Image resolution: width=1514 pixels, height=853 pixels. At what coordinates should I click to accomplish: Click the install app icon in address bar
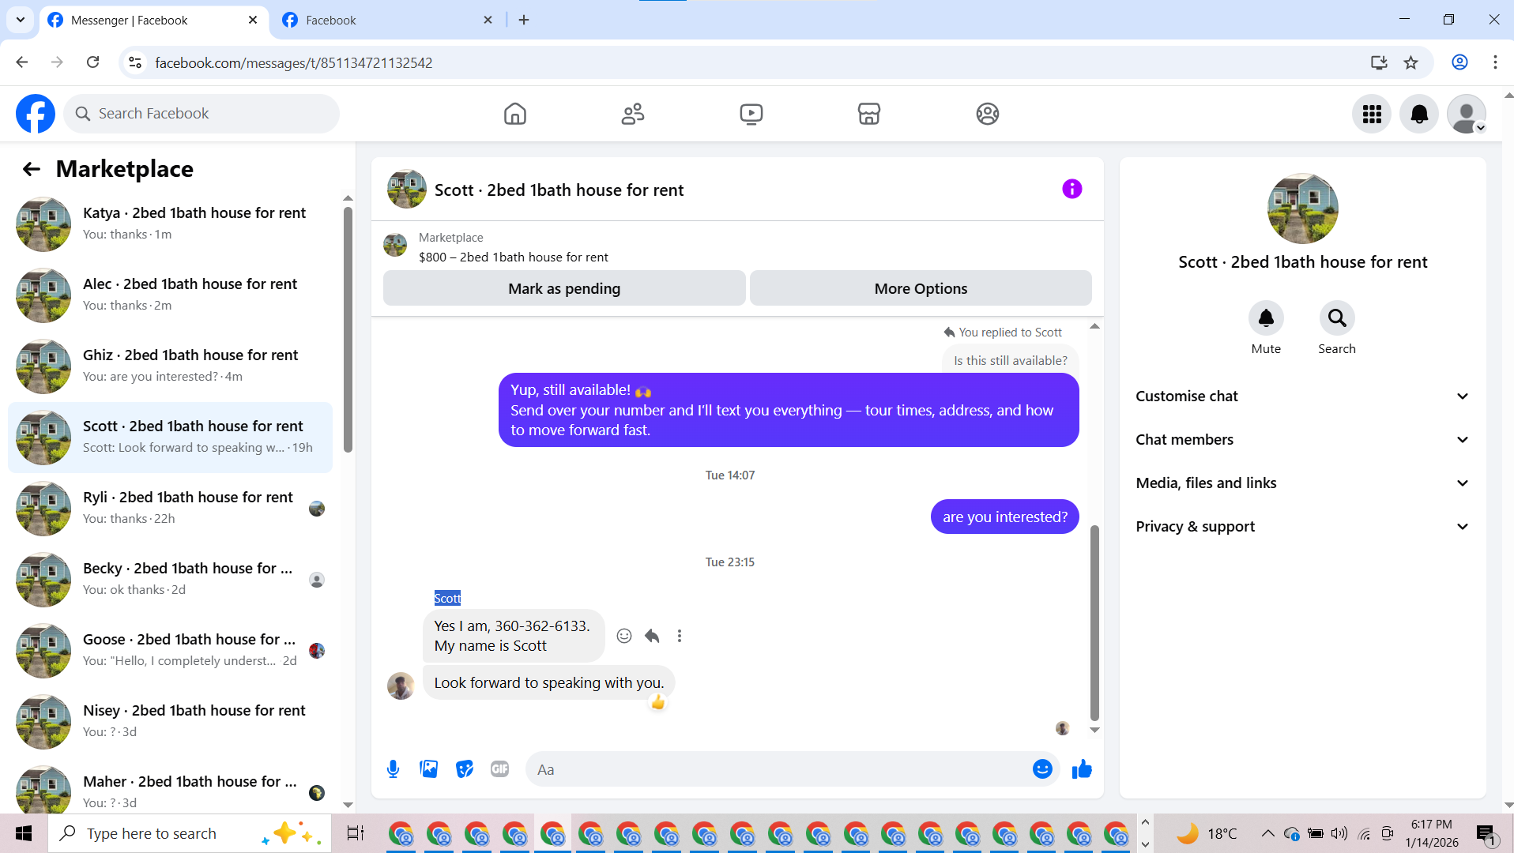(x=1379, y=62)
